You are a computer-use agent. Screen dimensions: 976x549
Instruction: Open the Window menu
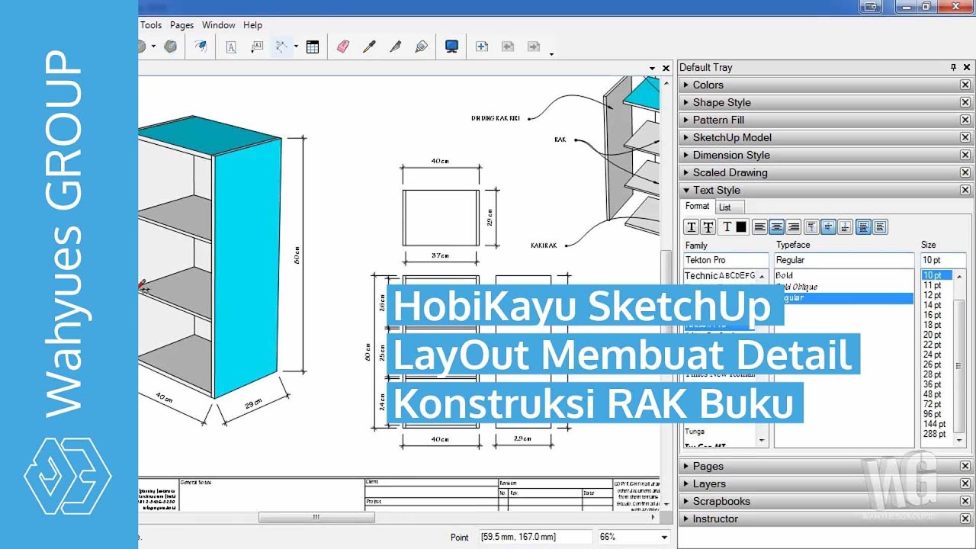(219, 25)
